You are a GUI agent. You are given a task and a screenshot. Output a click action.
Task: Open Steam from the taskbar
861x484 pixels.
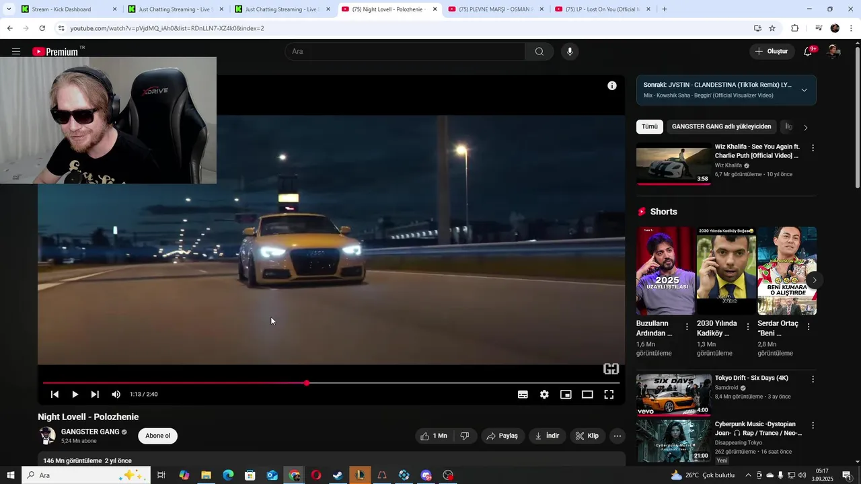pos(338,475)
